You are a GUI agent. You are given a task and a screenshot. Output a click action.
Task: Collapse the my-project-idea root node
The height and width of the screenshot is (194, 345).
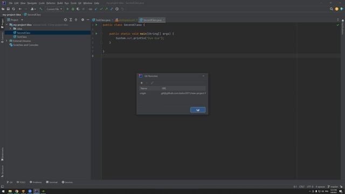pyautogui.click(x=7, y=25)
